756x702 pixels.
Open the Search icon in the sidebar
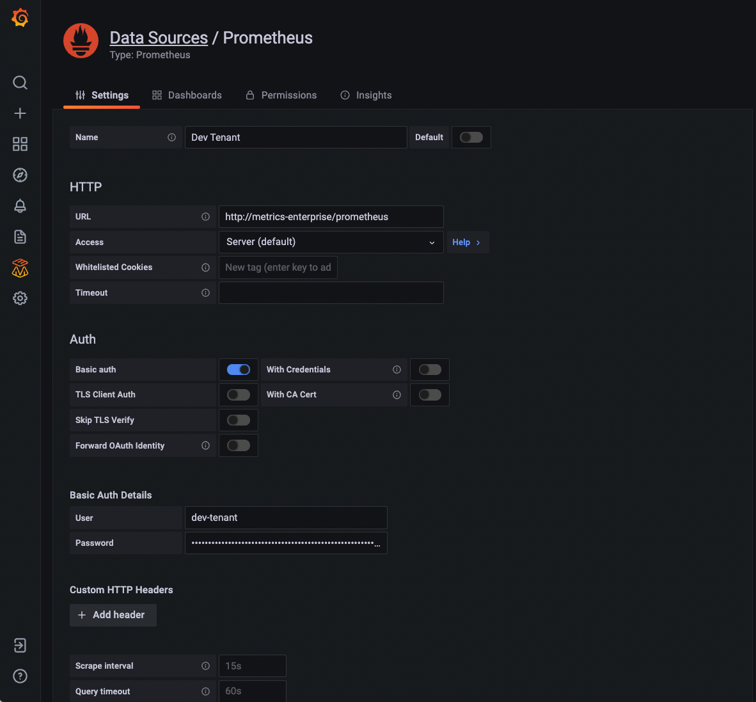(20, 83)
